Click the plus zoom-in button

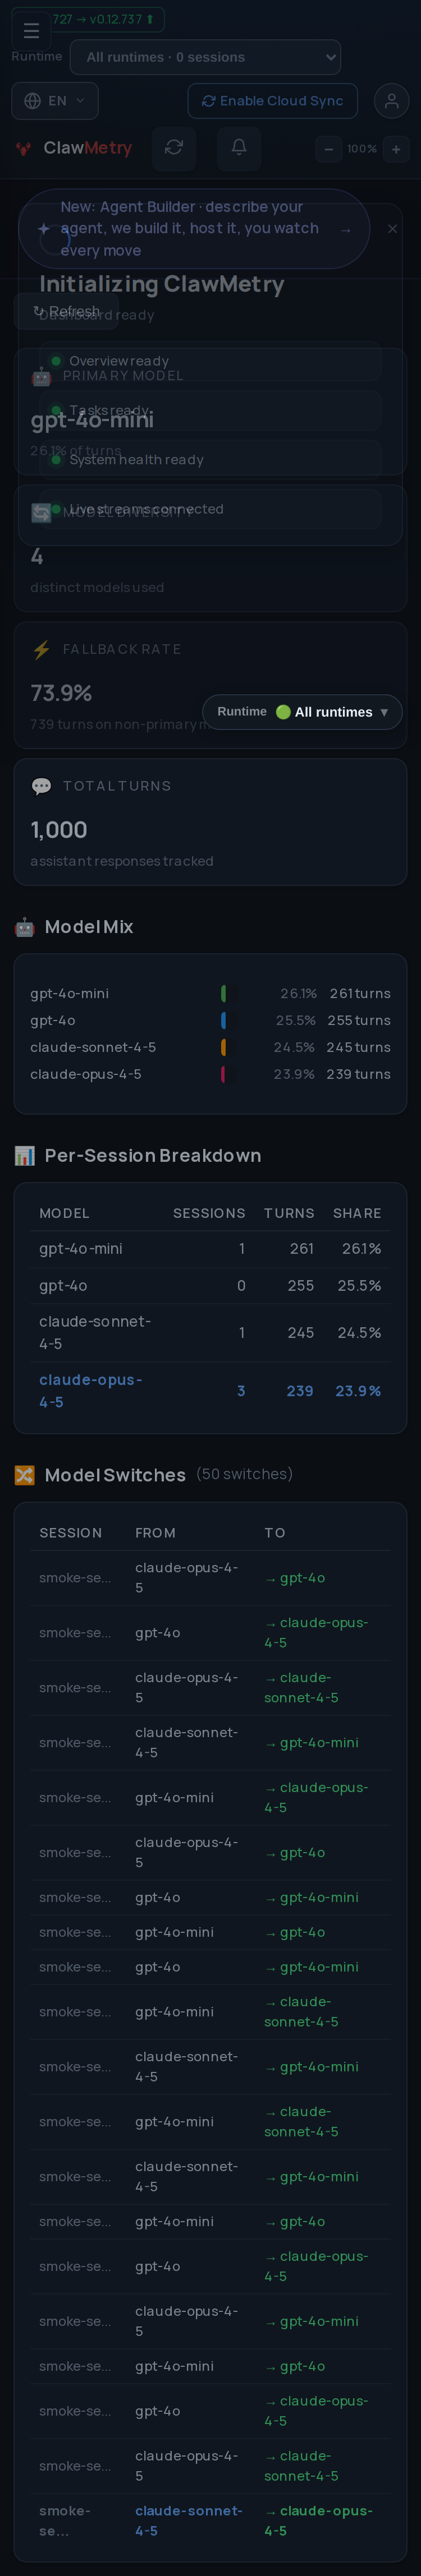[396, 149]
